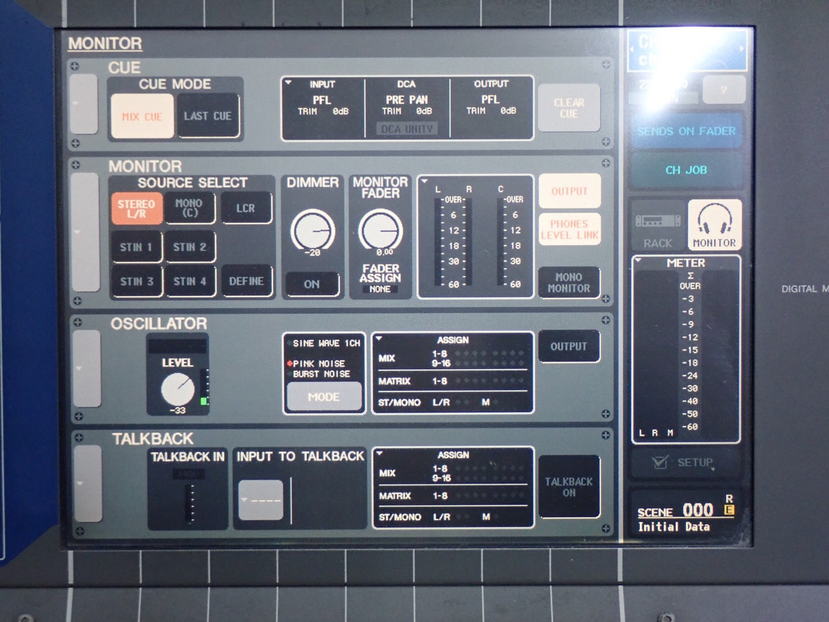This screenshot has height=622, width=829.
Task: Adjust the oscillator LEVEL knob
Action: 177,389
